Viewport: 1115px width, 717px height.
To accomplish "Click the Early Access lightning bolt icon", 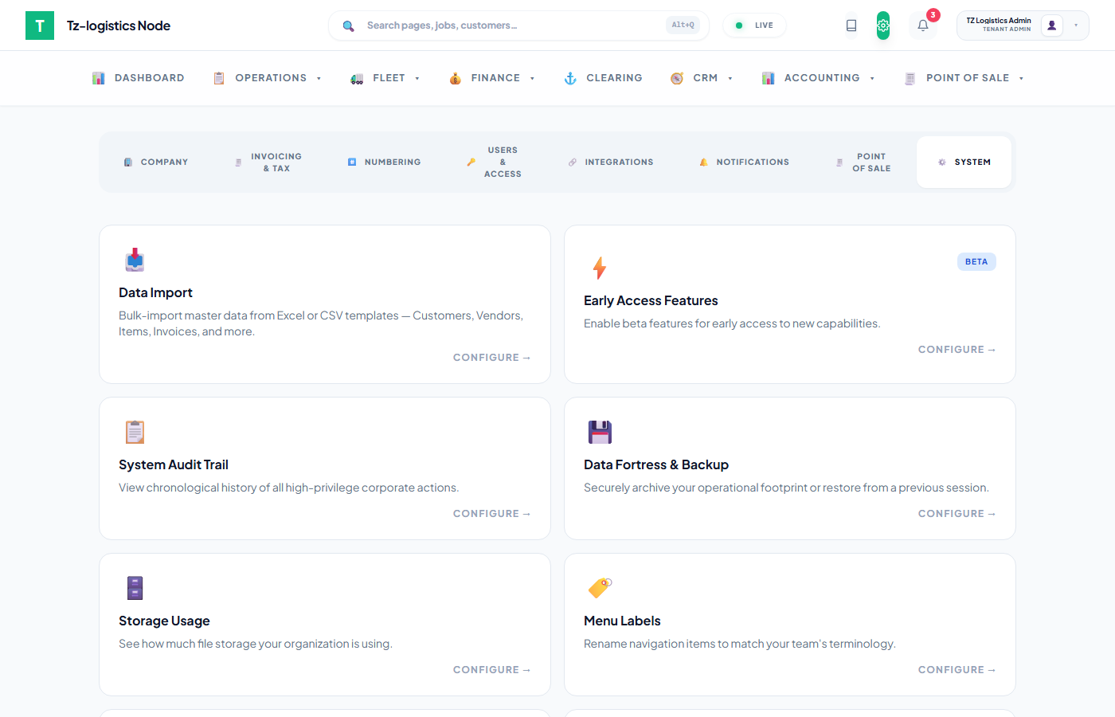I will 600,268.
